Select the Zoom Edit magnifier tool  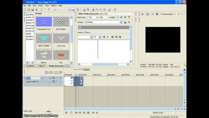[104, 10]
